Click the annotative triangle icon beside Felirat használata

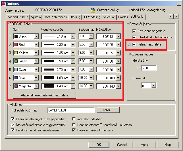click(x=130, y=45)
